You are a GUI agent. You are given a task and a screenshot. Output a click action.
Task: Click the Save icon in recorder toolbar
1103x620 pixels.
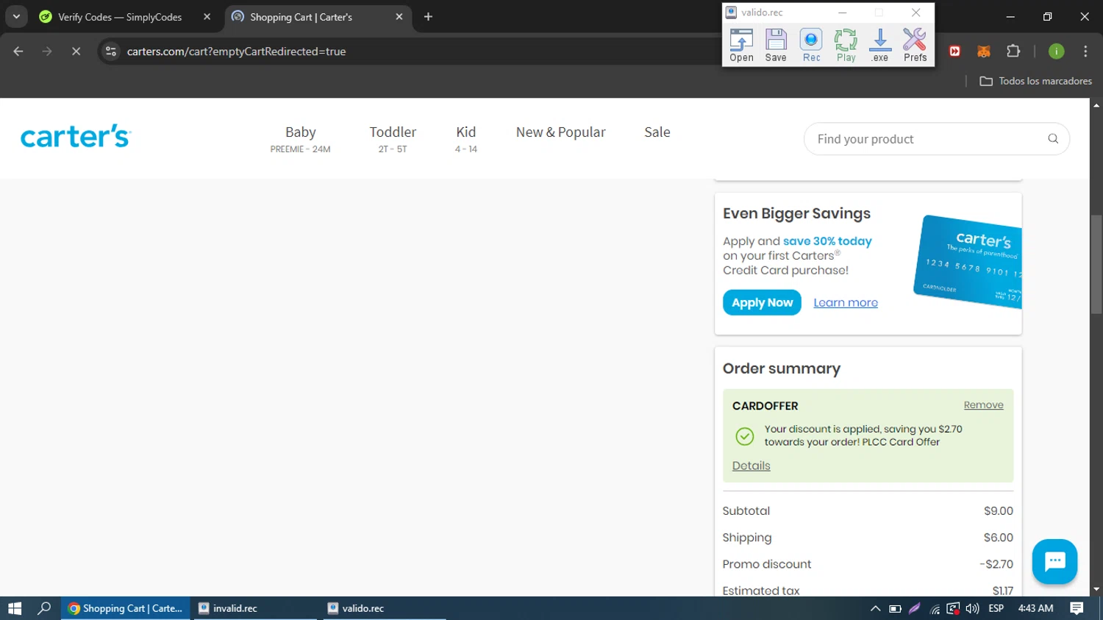[776, 45]
